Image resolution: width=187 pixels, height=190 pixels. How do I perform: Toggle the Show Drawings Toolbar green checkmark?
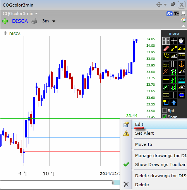[126, 165]
